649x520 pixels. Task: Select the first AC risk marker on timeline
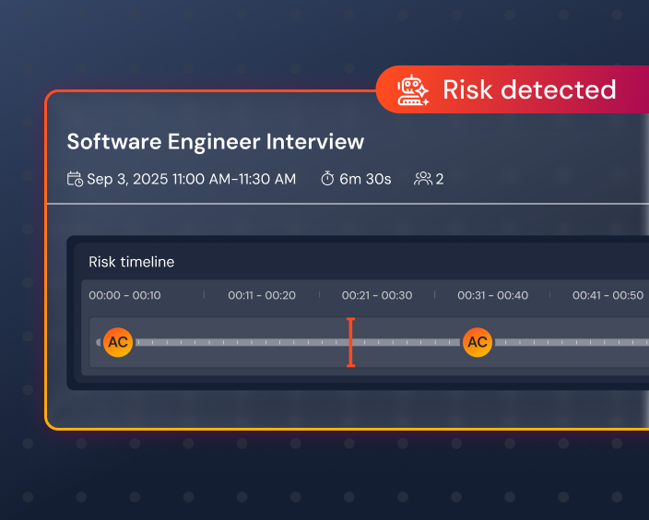tap(118, 342)
